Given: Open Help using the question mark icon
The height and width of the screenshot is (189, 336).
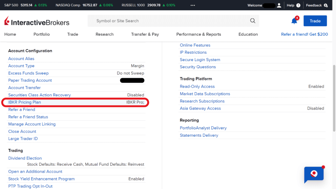Looking at the screenshot, I should tap(298, 5).
